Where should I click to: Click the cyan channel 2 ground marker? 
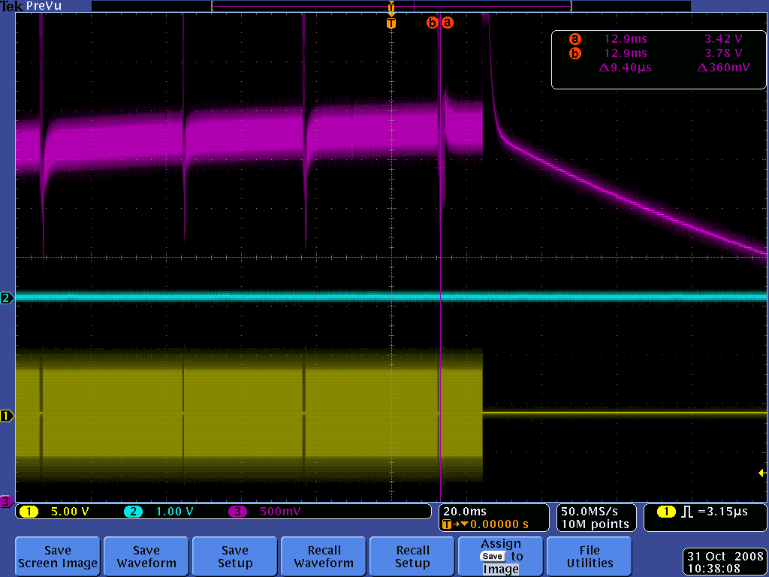pyautogui.click(x=7, y=298)
